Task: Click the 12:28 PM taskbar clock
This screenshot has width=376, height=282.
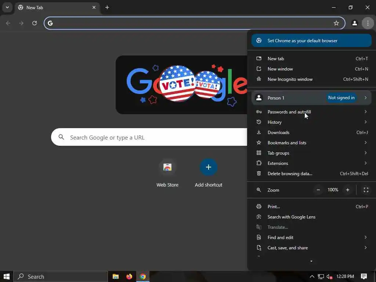Action: pyautogui.click(x=345, y=276)
